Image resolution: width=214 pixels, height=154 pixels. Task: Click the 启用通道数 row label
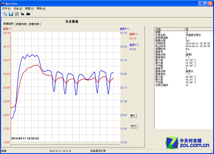[x=162, y=38]
